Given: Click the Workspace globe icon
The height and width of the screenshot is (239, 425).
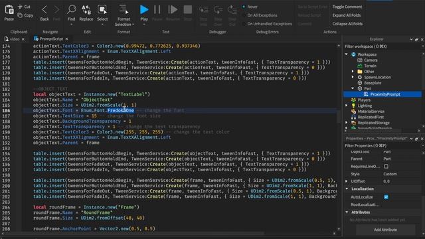Looking at the screenshot, I should click(353, 54).
